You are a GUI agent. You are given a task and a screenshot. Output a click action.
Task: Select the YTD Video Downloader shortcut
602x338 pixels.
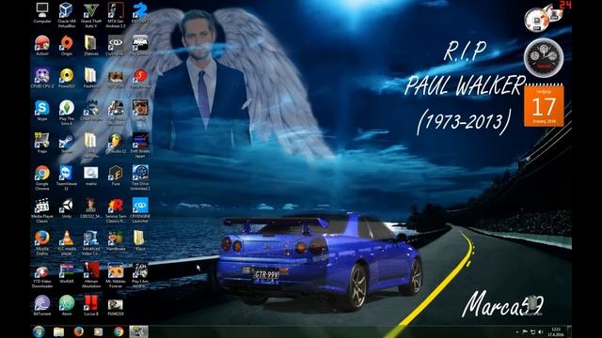pos(41,275)
